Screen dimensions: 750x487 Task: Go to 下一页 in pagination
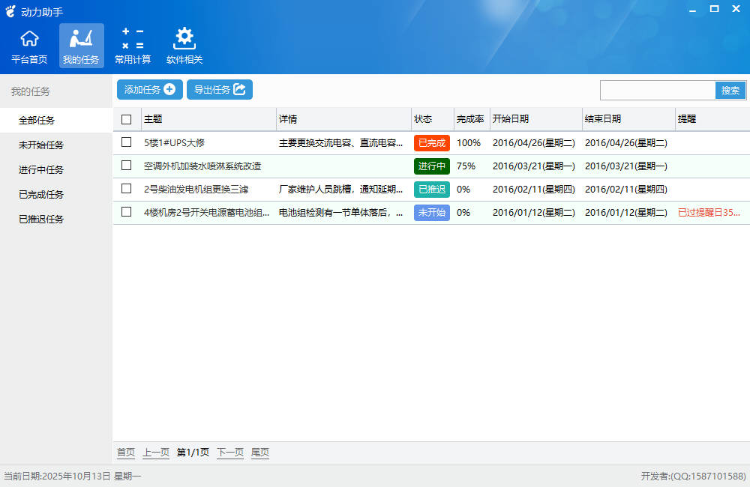pyautogui.click(x=230, y=453)
